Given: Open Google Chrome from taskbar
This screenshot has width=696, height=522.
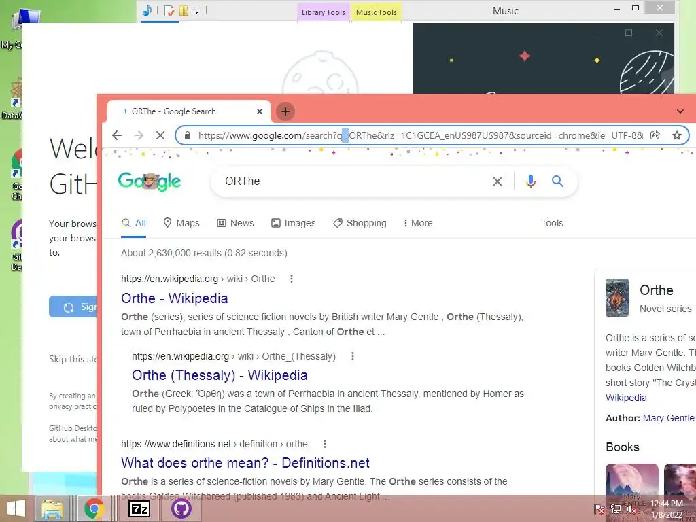Looking at the screenshot, I should [x=94, y=508].
